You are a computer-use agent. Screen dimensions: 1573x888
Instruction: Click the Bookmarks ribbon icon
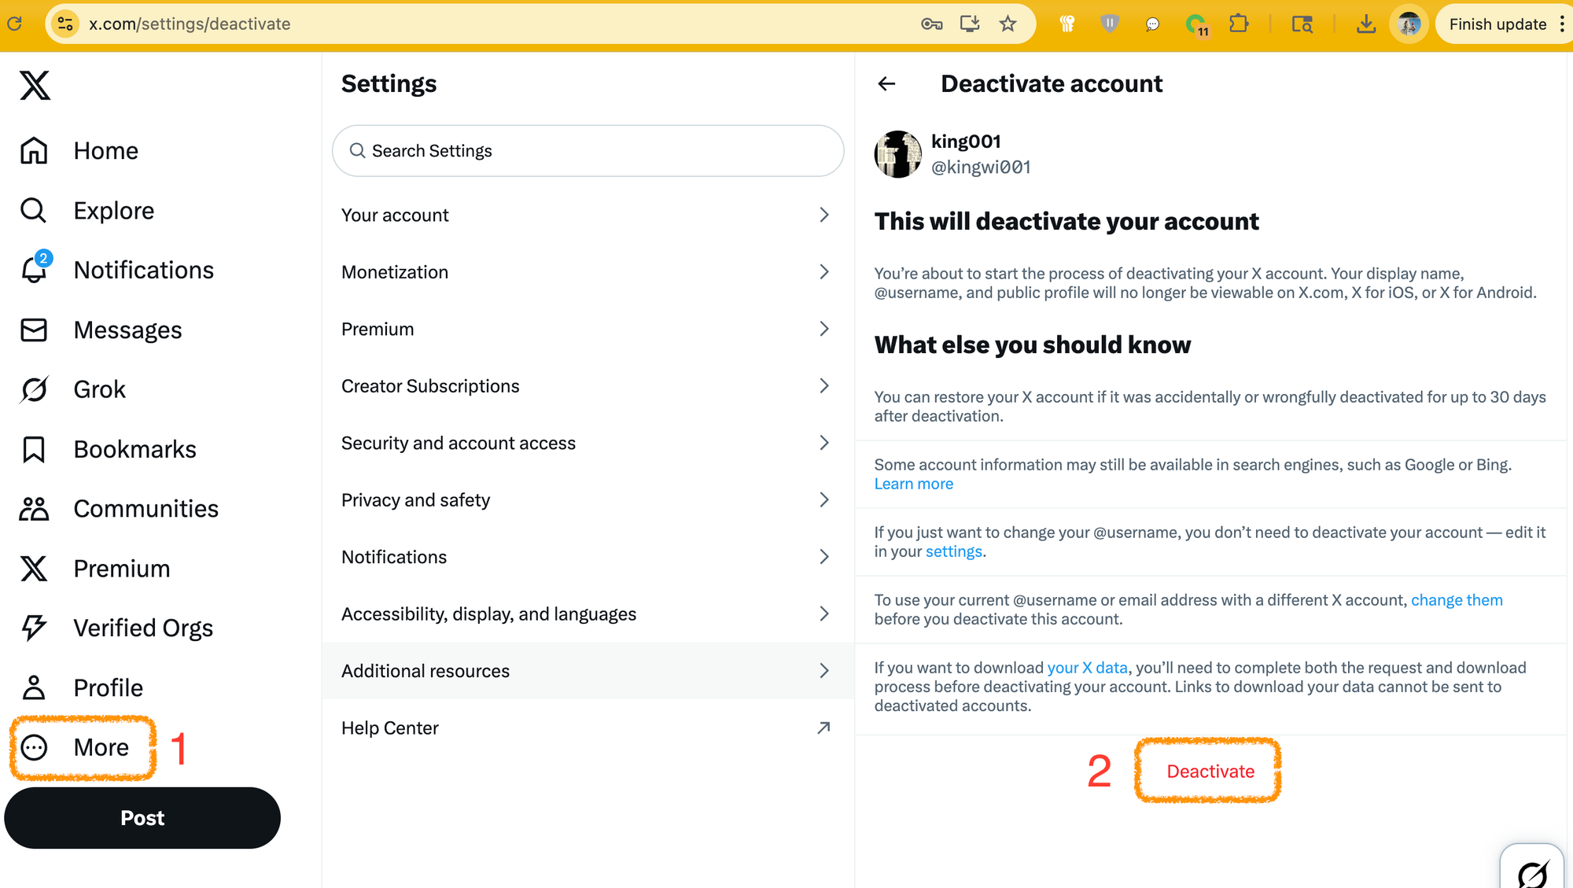[34, 449]
